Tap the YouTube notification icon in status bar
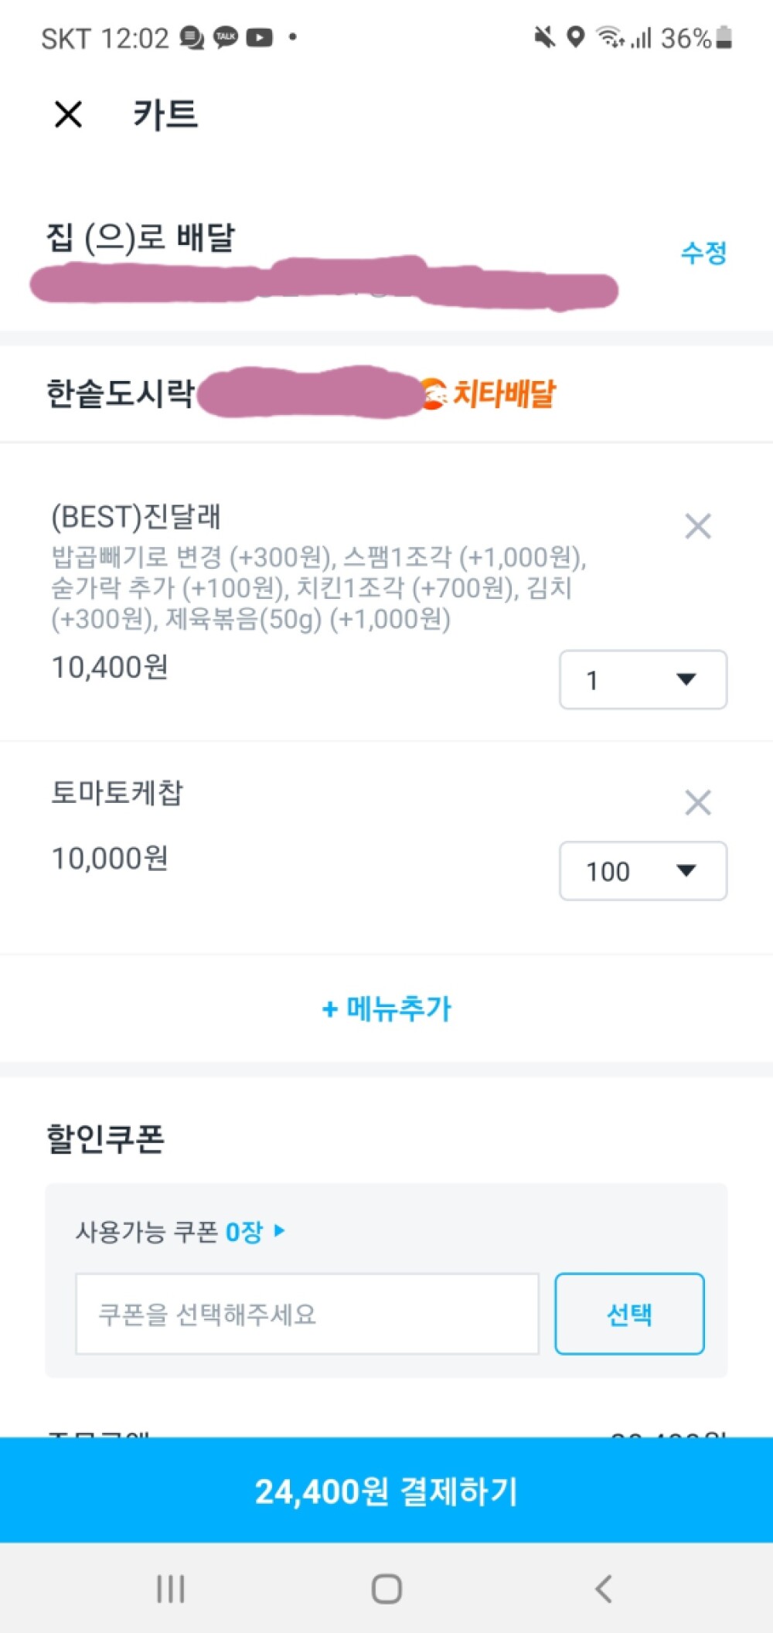The image size is (773, 1633). pos(259,37)
